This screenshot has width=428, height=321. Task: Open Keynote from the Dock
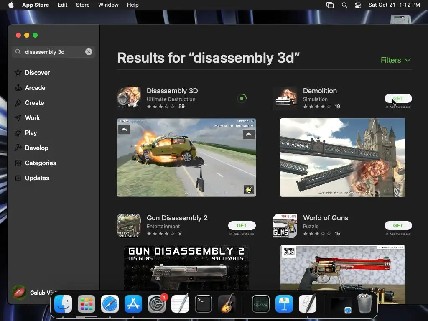284,304
